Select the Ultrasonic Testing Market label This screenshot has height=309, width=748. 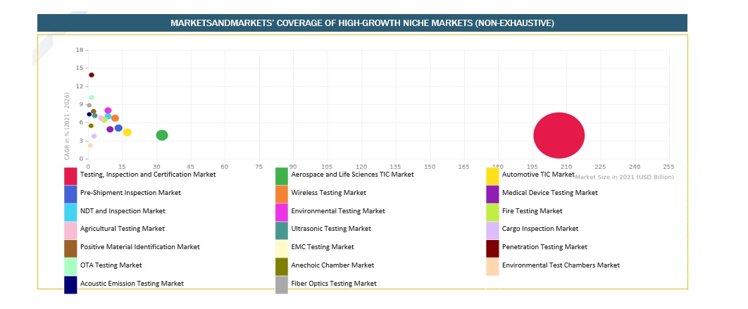point(331,229)
